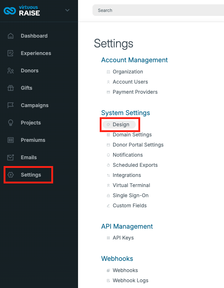This screenshot has width=224, height=288.
Task: Click the Emails envelope icon
Action: 10,157
